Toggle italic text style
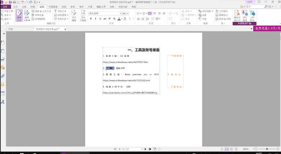The image size is (281, 154). 95,19
